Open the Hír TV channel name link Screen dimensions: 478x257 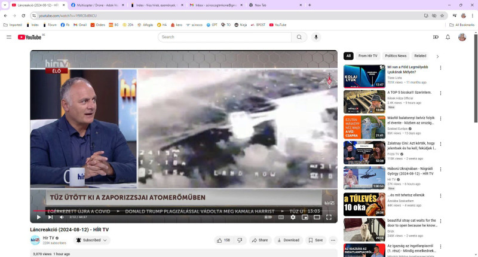click(48, 238)
